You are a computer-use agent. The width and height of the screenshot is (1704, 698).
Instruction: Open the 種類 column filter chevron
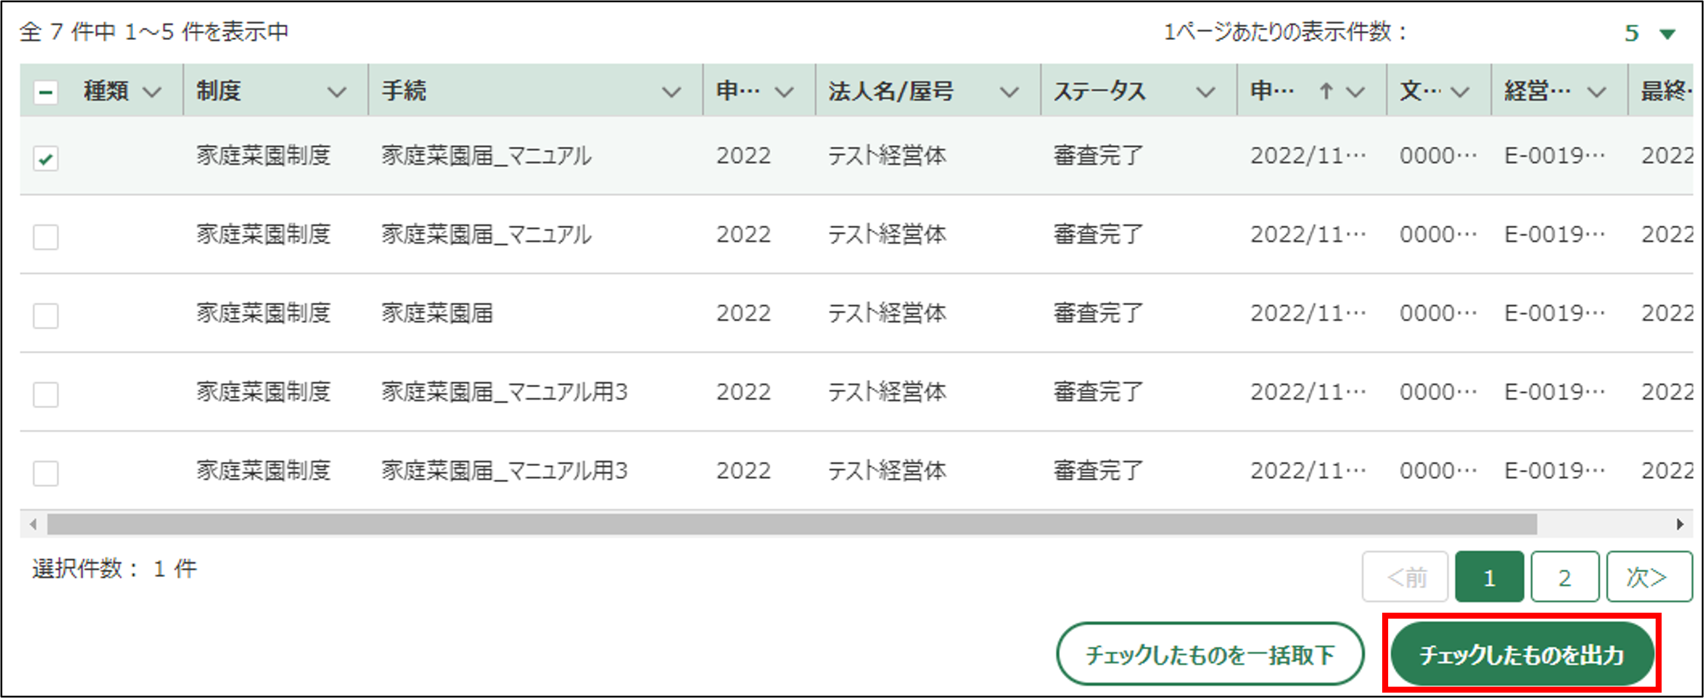pos(152,92)
